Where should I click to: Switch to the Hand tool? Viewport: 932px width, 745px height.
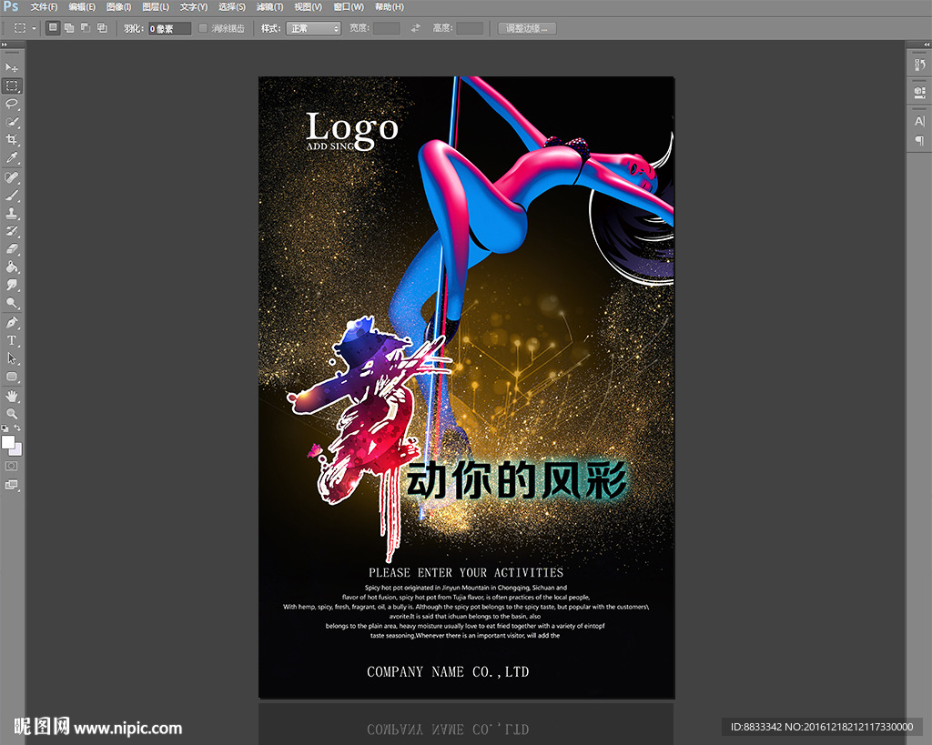pyautogui.click(x=12, y=396)
